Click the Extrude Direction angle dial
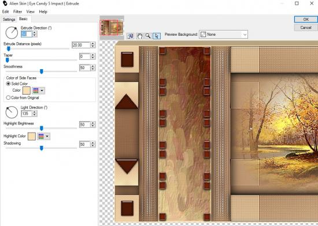 12,32
